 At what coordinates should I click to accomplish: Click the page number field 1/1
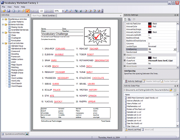click(x=41, y=11)
